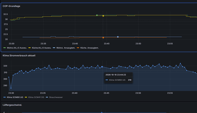This screenshot has height=113, width=197.
Task: Click 23:40 x-axis label in Stromverbrauch chart
Action: pyautogui.click(x=75, y=93)
